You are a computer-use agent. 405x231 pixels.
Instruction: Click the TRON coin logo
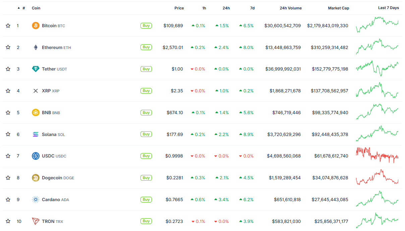tap(36, 221)
